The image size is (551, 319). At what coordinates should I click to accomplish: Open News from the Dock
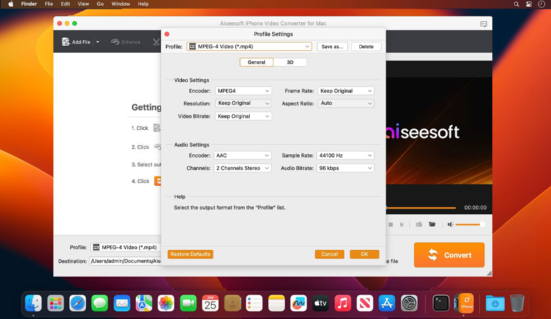click(x=364, y=303)
